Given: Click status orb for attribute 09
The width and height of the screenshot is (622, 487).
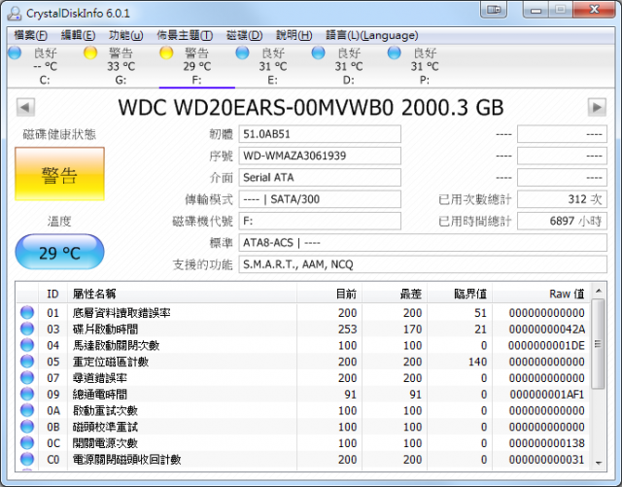Looking at the screenshot, I should [x=27, y=394].
